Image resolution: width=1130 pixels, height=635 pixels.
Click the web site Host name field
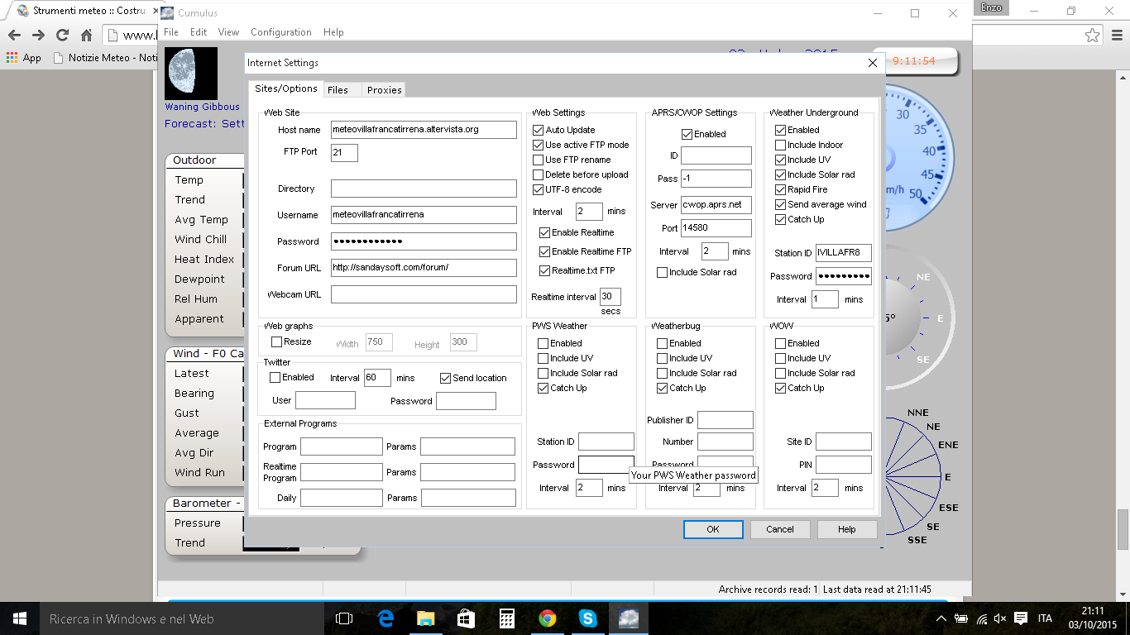coord(423,130)
